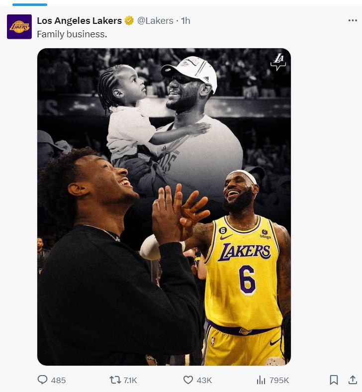
Task: Open the Lakers profile avatar
Action: (19, 27)
